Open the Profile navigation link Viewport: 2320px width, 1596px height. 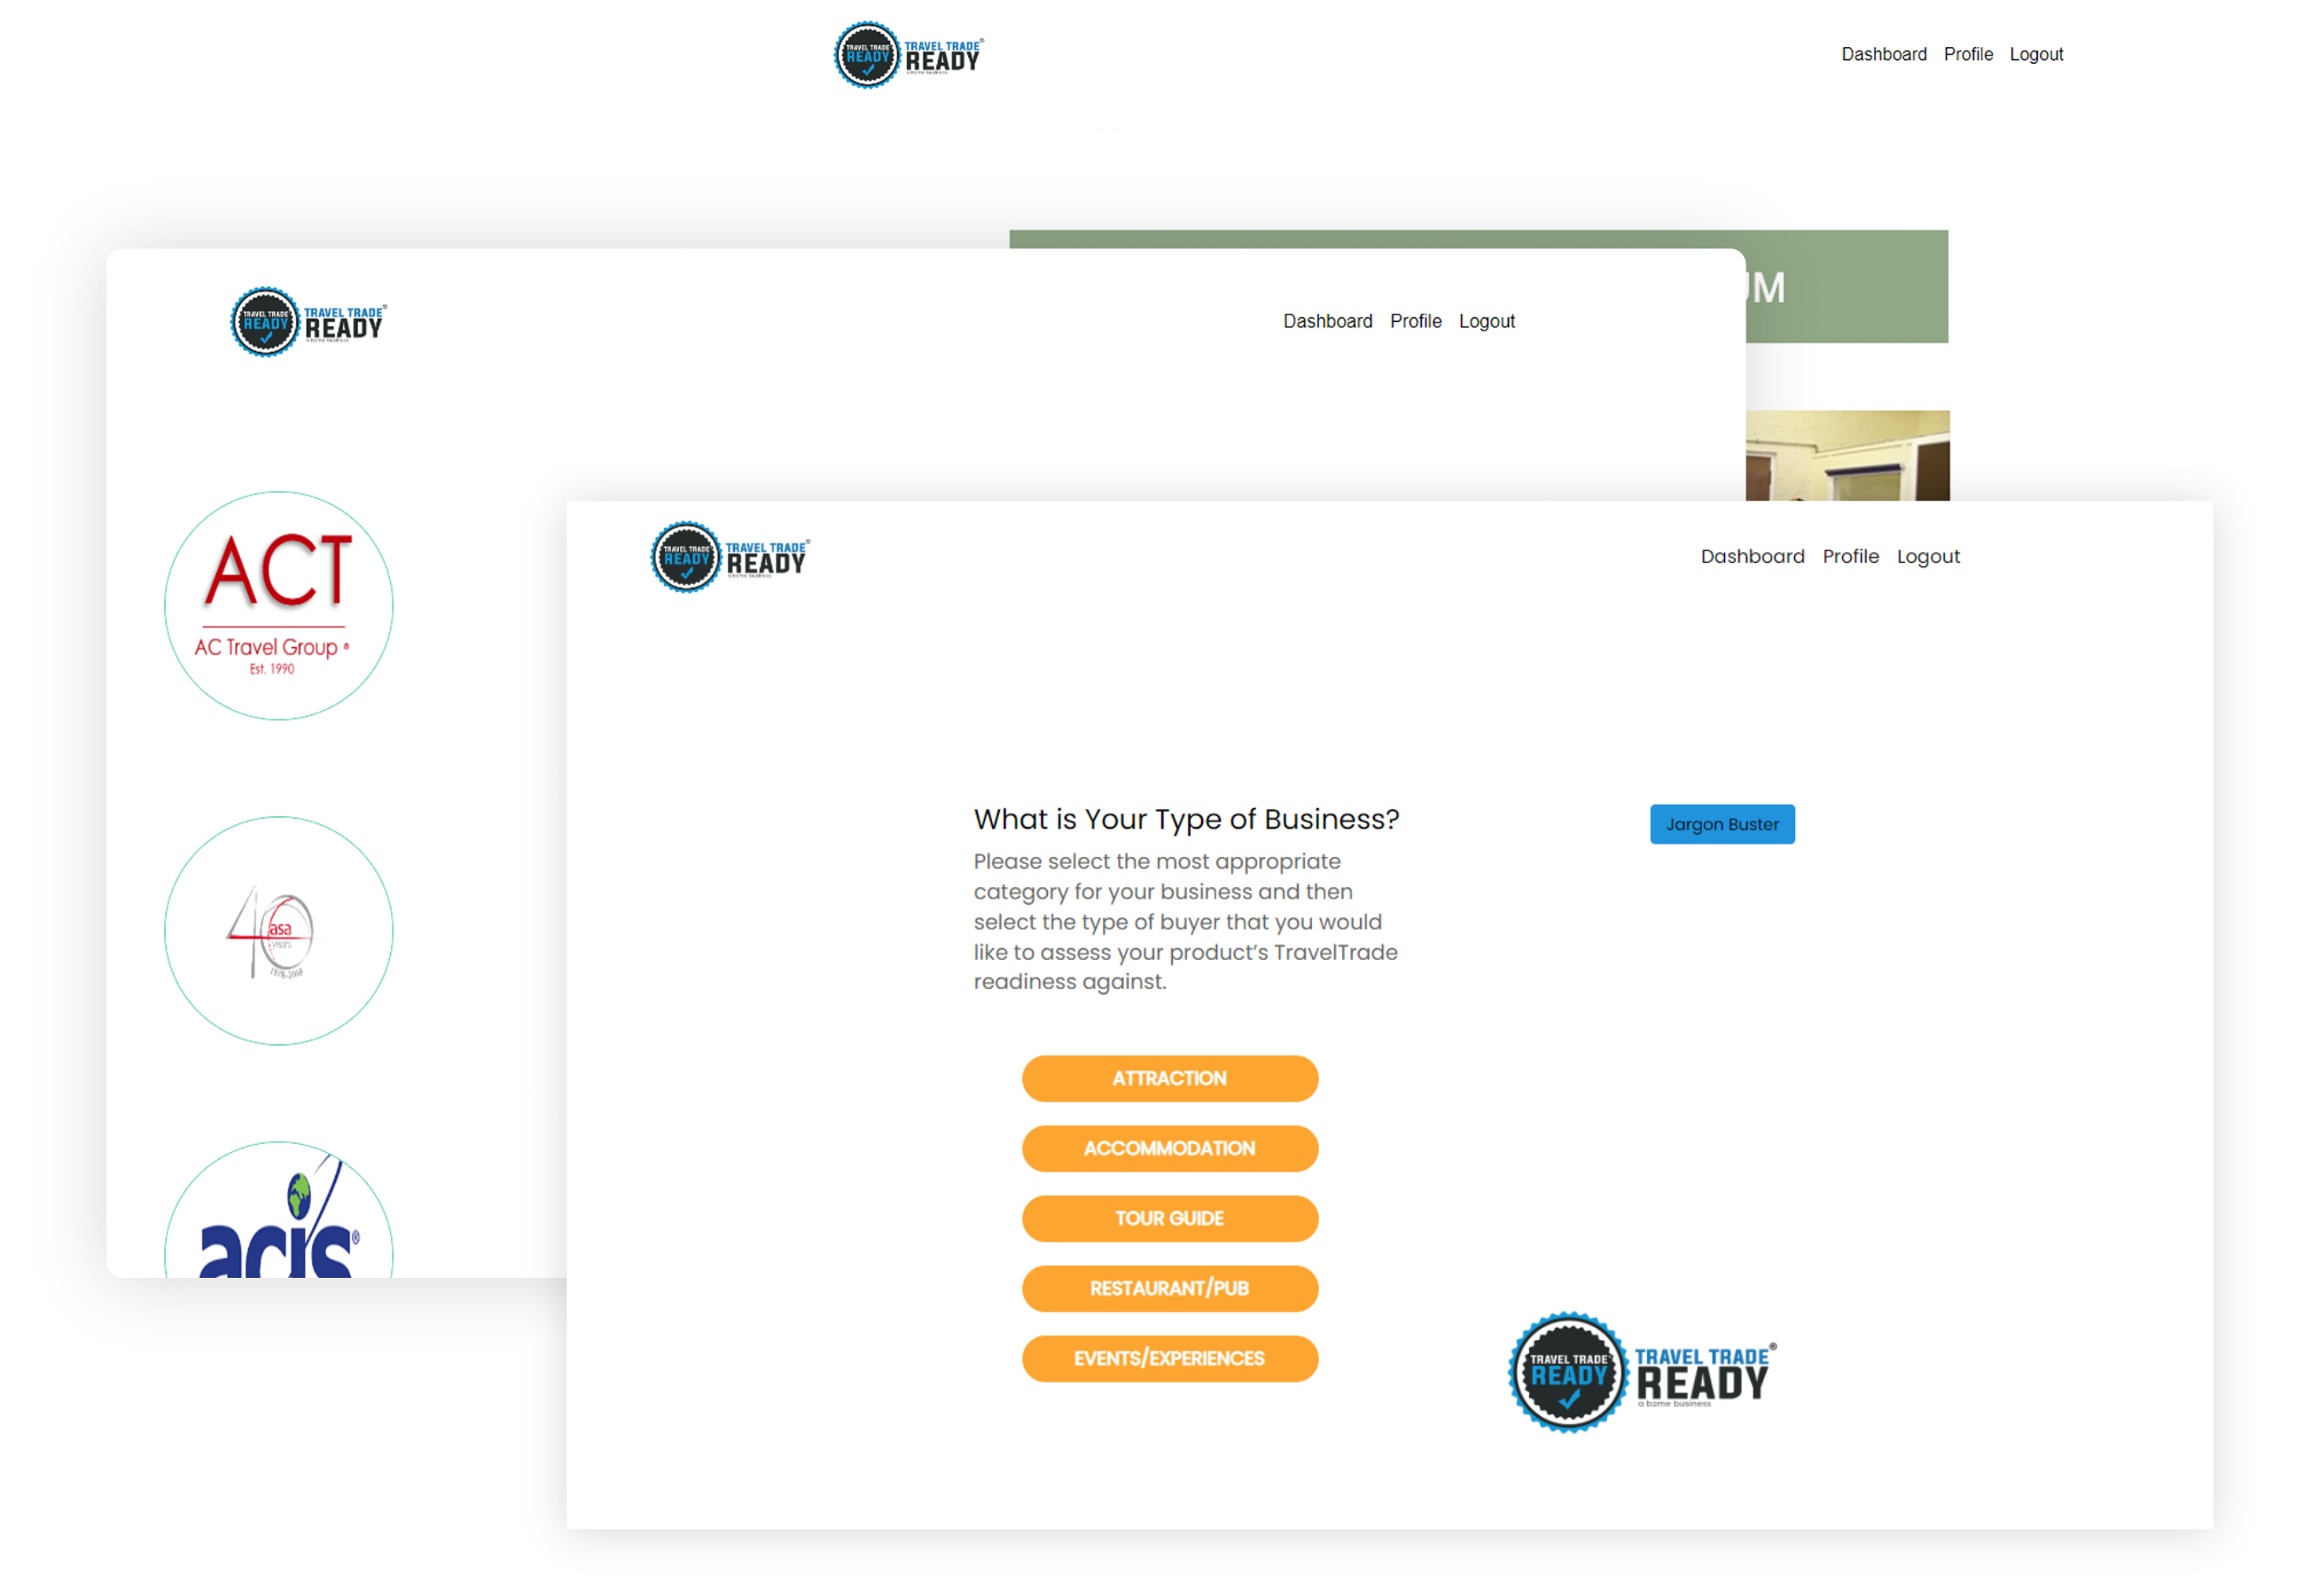coord(1849,557)
